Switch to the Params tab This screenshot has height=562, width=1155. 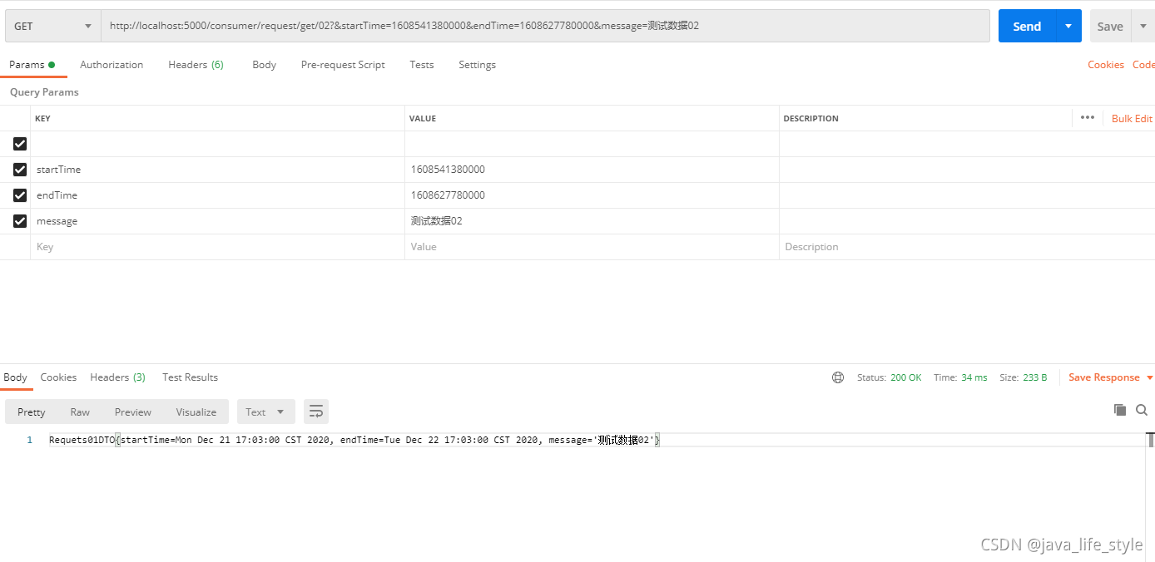(x=32, y=65)
